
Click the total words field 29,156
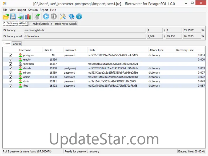(174, 36)
